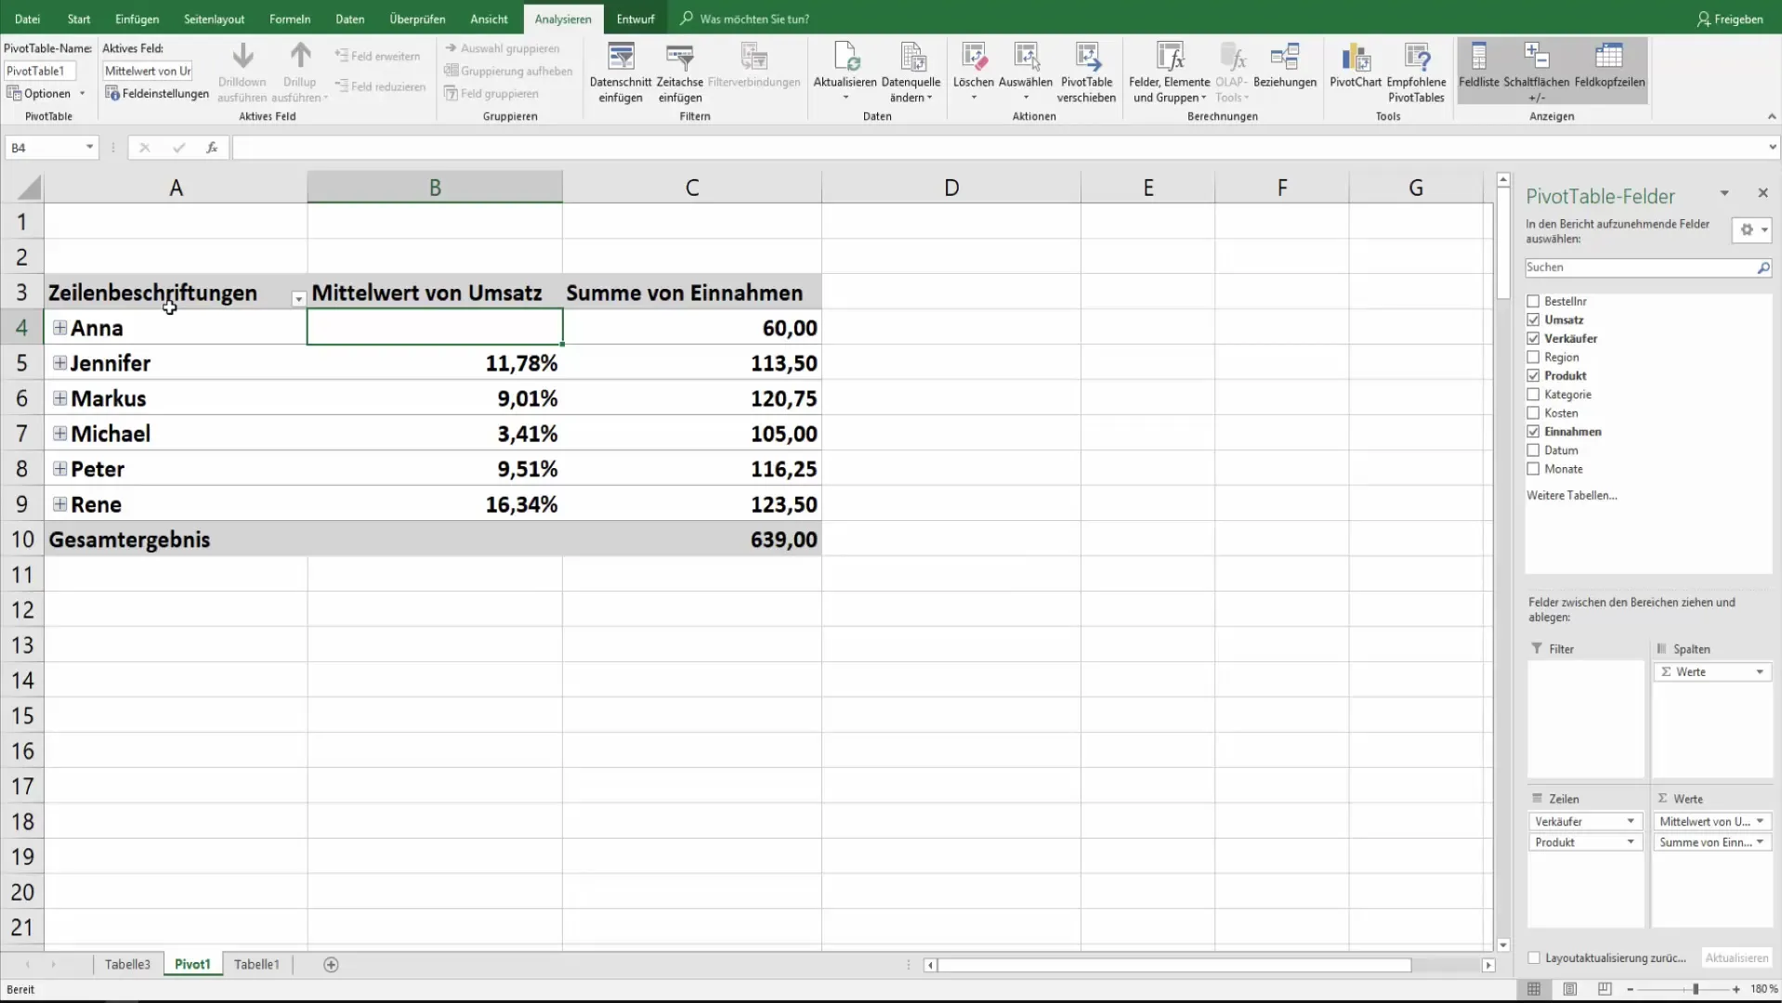Open the Name Box dropdown arrow
This screenshot has height=1003, width=1782.
point(89,148)
